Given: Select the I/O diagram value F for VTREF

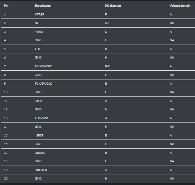Looking at the screenshot, I should click(106, 14).
